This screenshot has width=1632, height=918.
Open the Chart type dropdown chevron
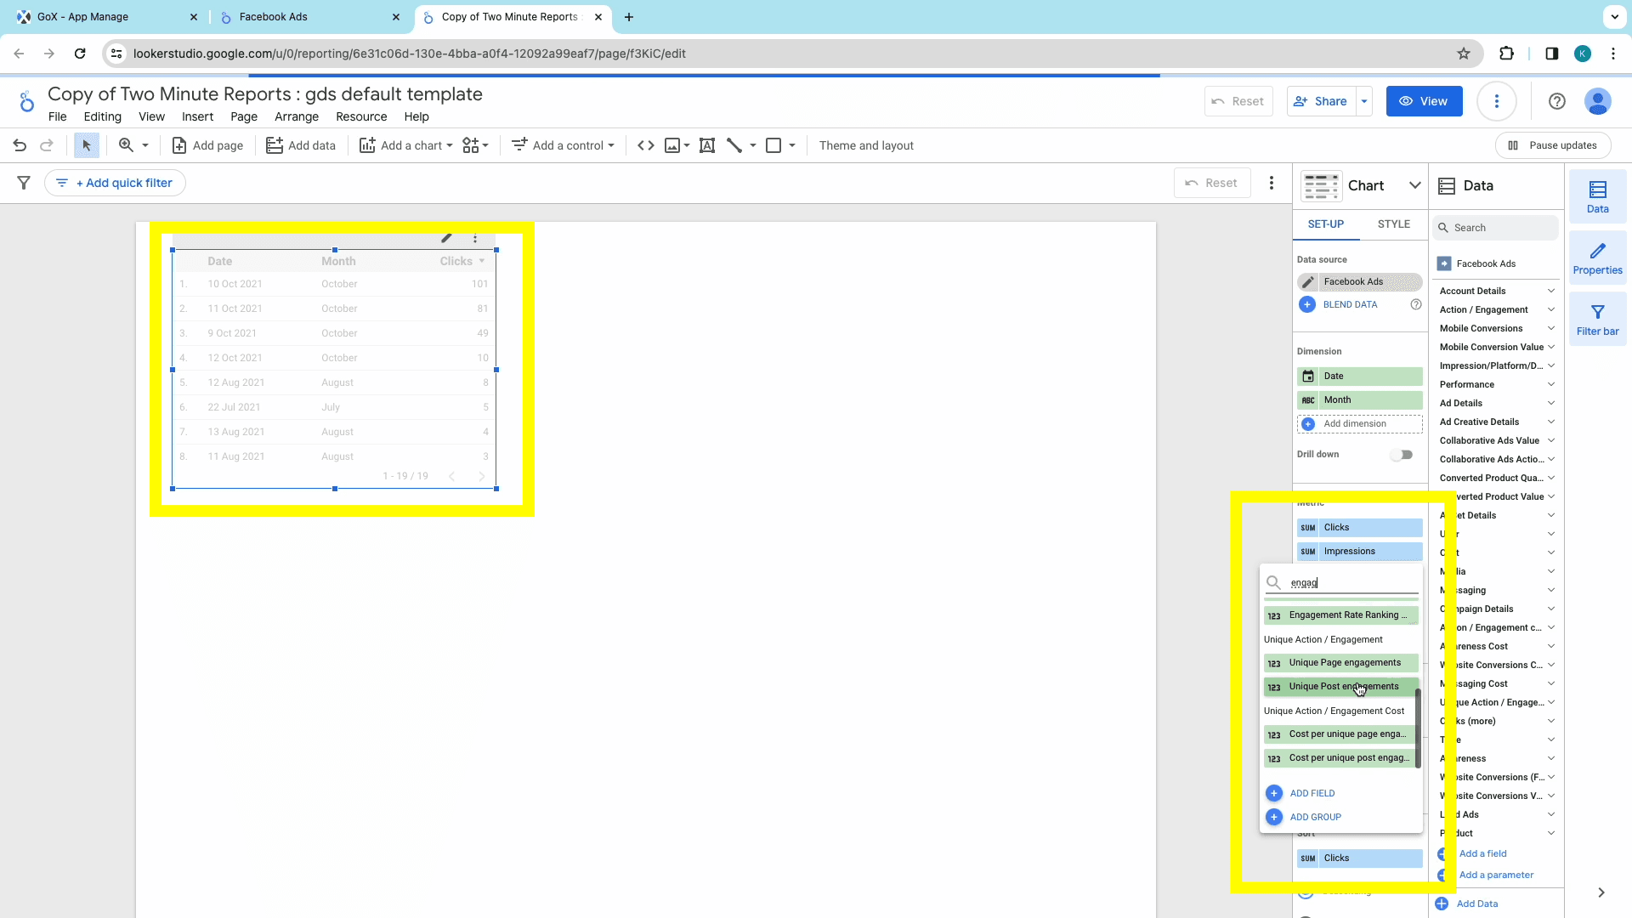pos(1415,185)
